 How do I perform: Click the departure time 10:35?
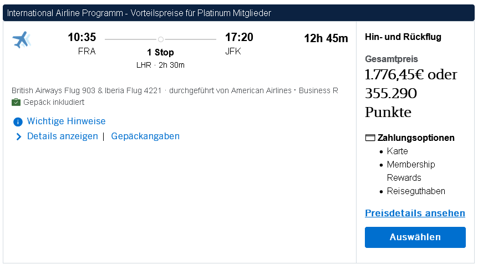coord(82,38)
